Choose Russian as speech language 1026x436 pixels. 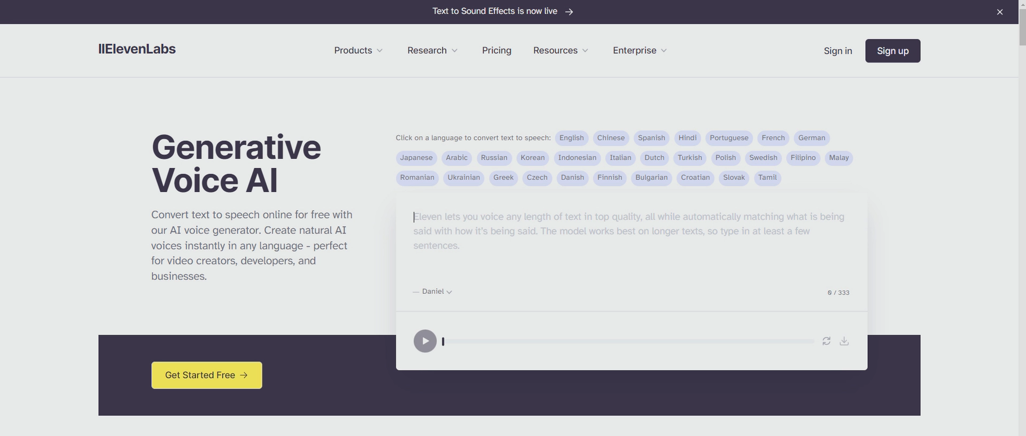point(494,158)
